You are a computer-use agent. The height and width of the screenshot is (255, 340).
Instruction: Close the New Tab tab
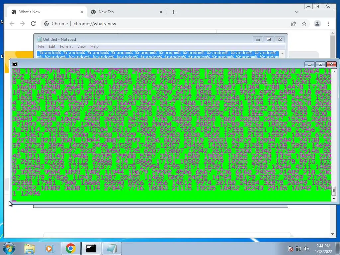coord(161,12)
